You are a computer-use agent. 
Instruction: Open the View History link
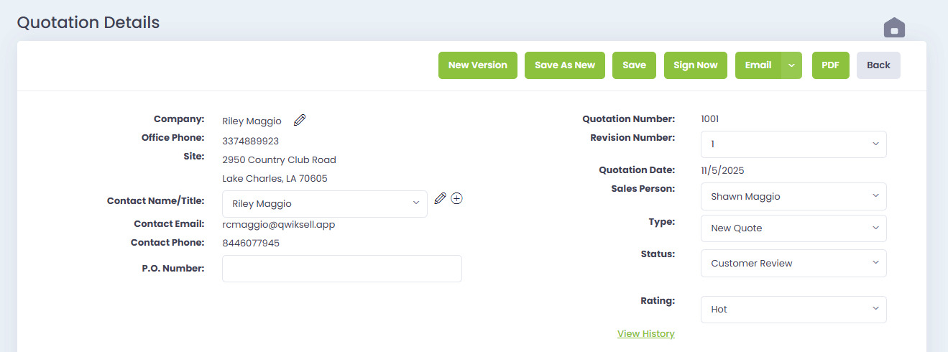click(x=645, y=334)
